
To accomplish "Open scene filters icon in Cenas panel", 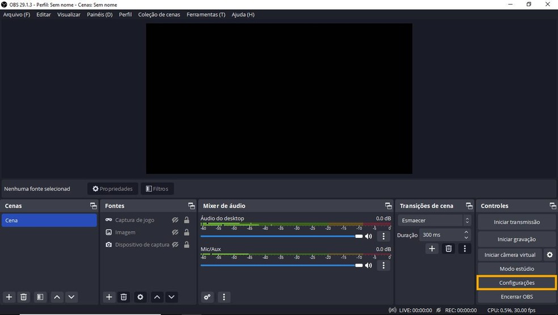I will pos(40,297).
